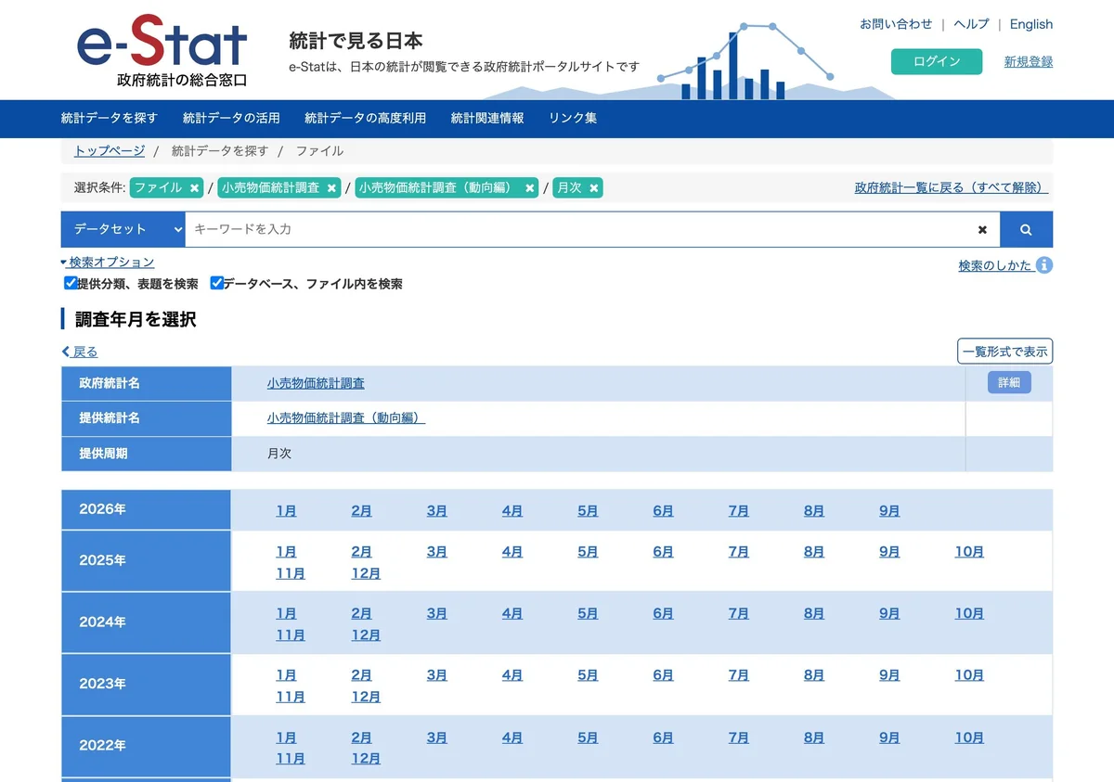Open 統計関連情報 menu
This screenshot has width=1114, height=782.
pos(487,118)
